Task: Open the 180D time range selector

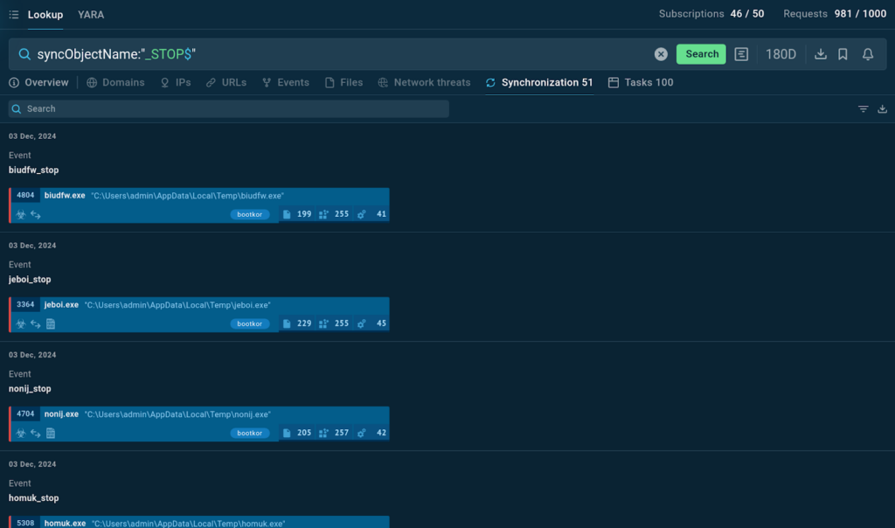Action: pyautogui.click(x=781, y=54)
